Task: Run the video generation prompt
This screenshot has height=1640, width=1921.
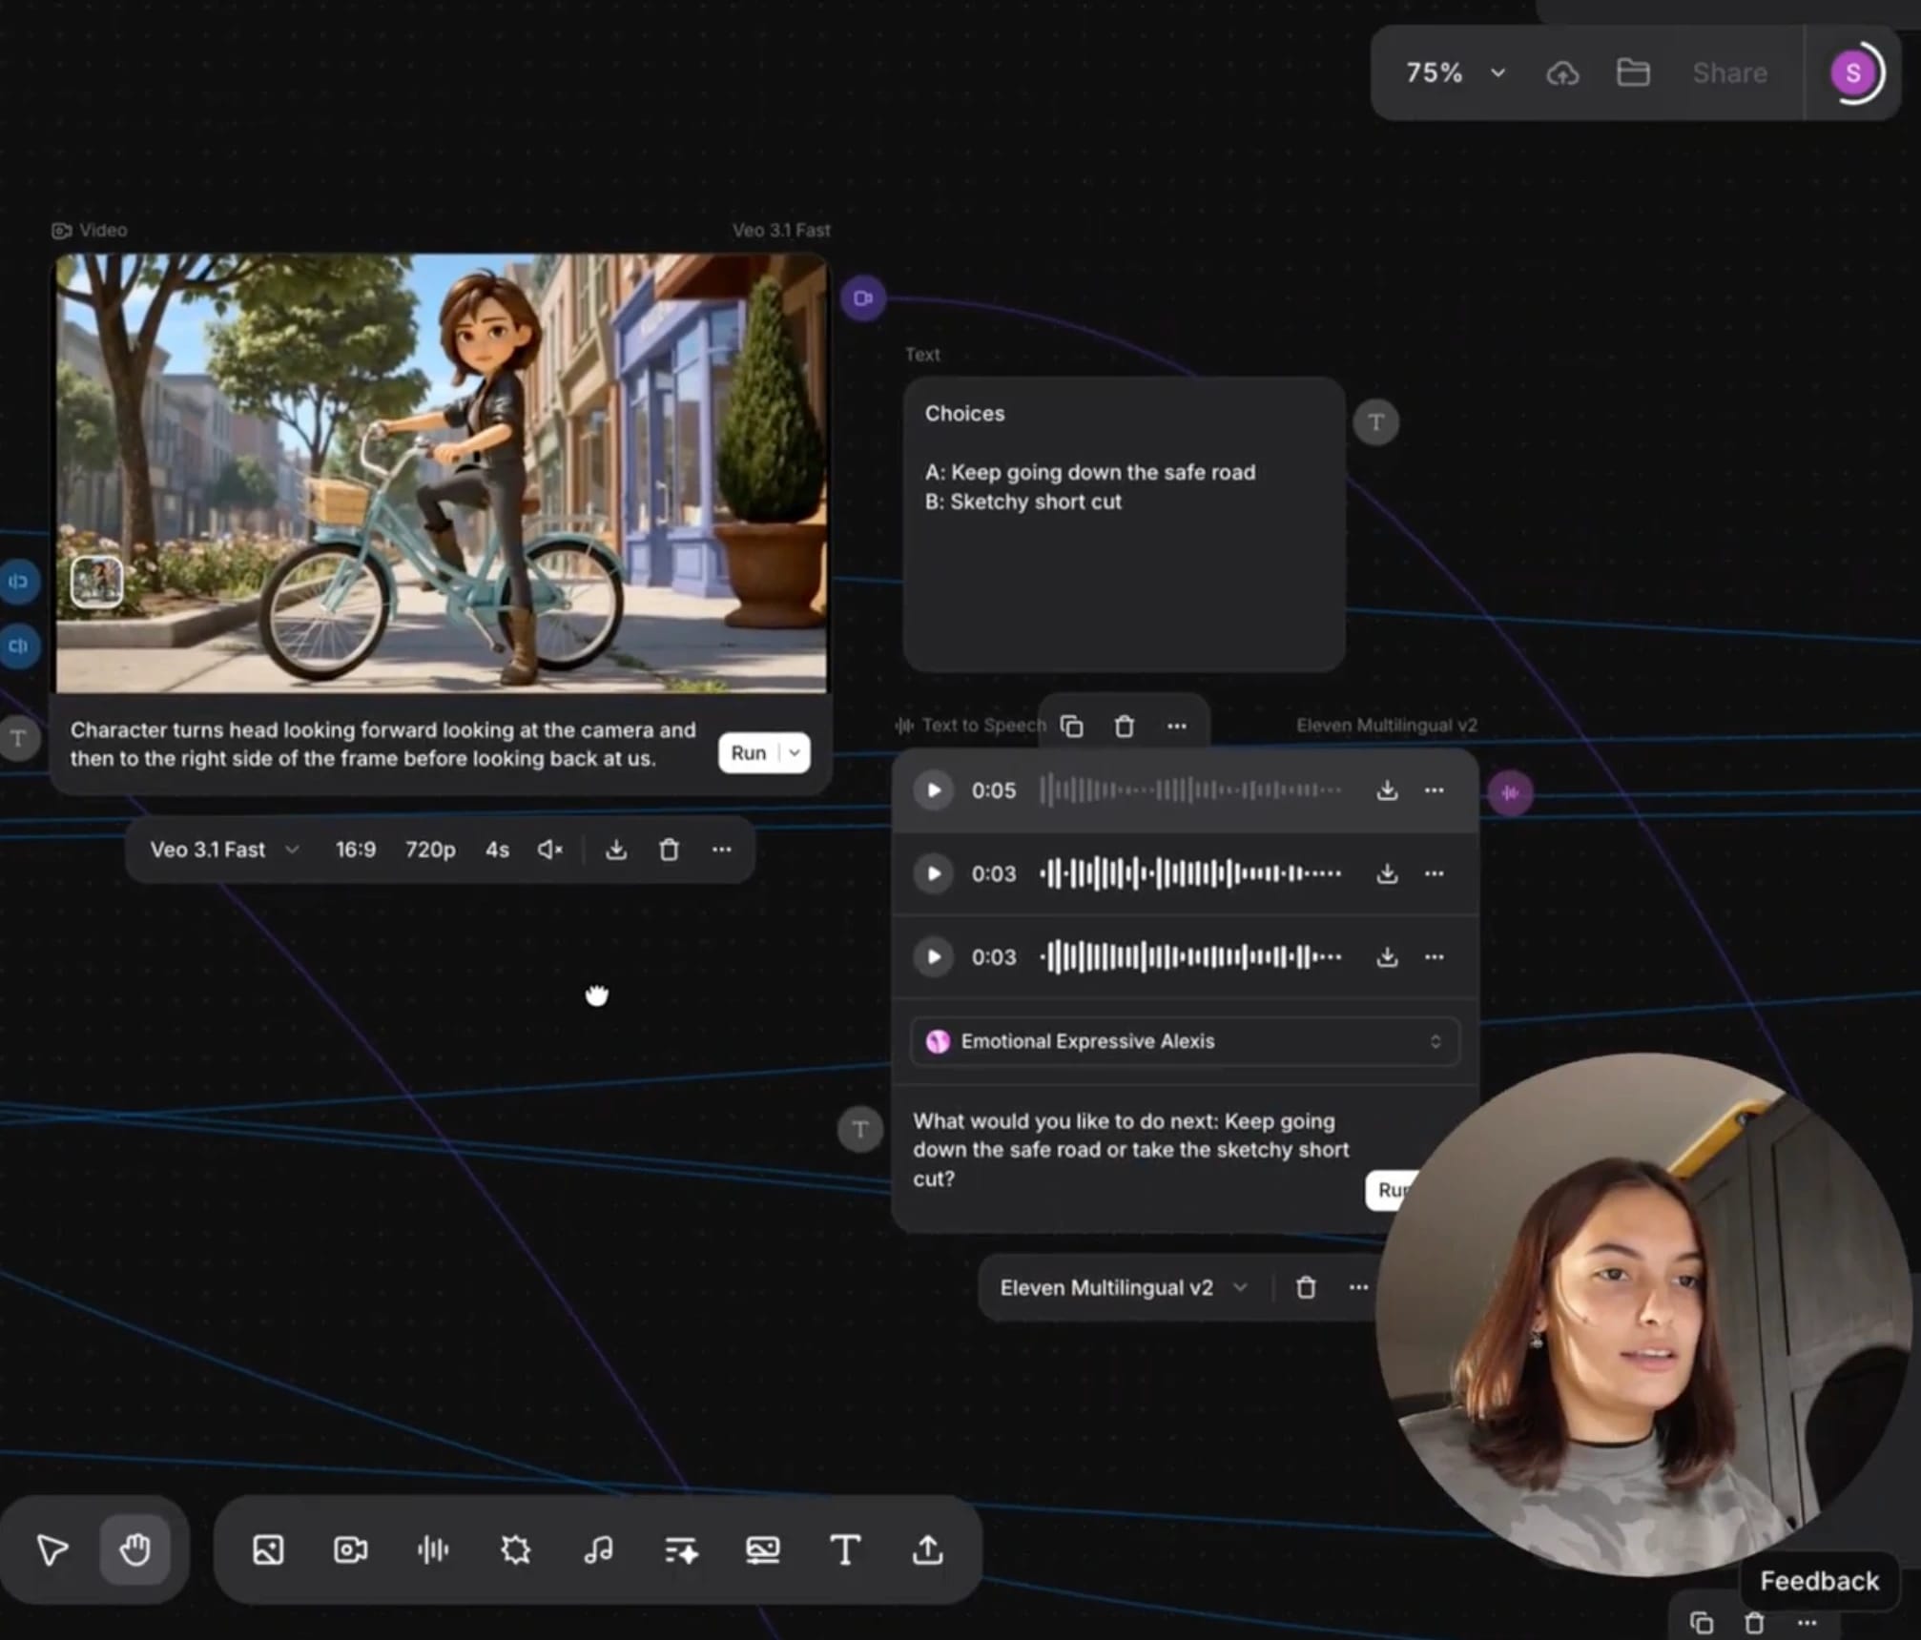Action: (x=749, y=753)
